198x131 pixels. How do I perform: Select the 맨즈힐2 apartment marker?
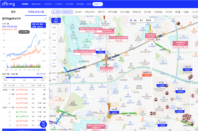click(x=161, y=84)
